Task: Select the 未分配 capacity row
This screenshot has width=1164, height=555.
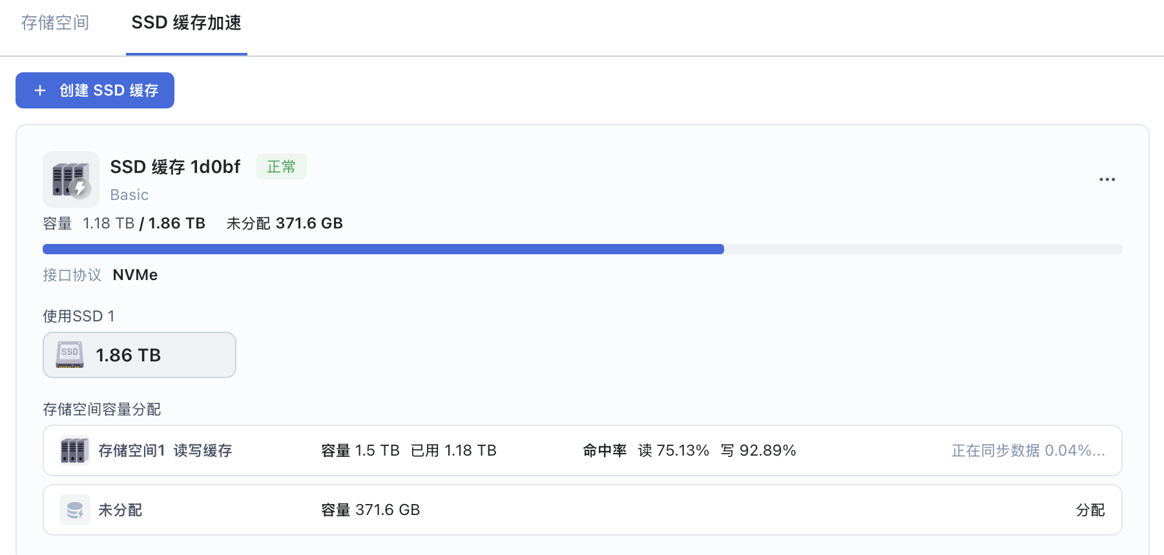Action: 581,510
